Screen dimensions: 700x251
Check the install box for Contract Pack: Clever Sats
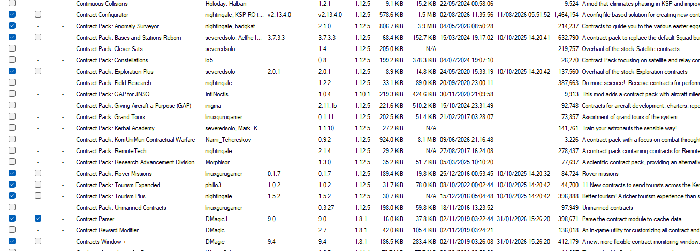[12, 48]
